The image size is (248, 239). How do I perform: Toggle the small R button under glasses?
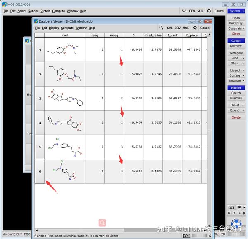pyautogui.click(x=229, y=213)
